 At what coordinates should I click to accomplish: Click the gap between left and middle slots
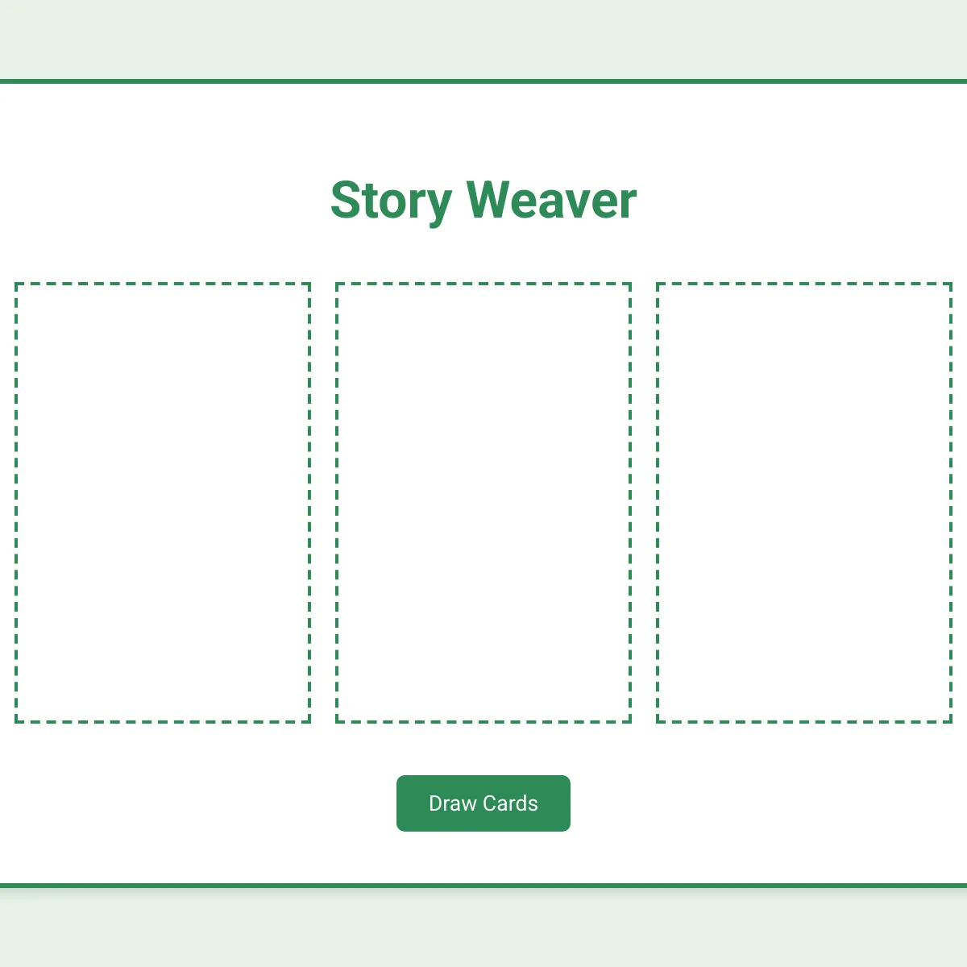coord(323,503)
